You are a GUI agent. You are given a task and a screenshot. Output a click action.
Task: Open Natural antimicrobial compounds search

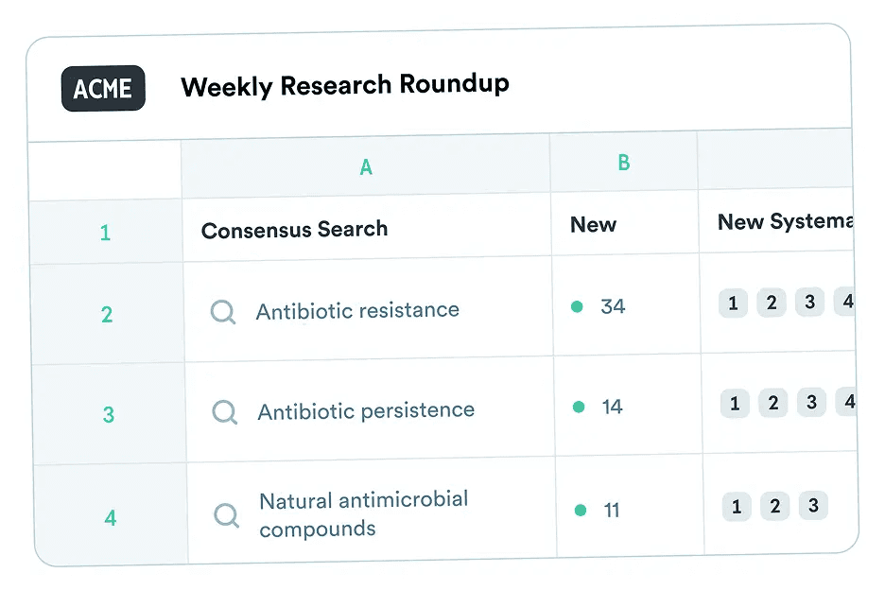[364, 513]
